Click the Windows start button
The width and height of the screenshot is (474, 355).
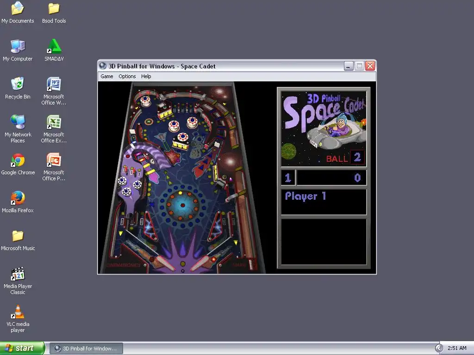pyautogui.click(x=22, y=349)
